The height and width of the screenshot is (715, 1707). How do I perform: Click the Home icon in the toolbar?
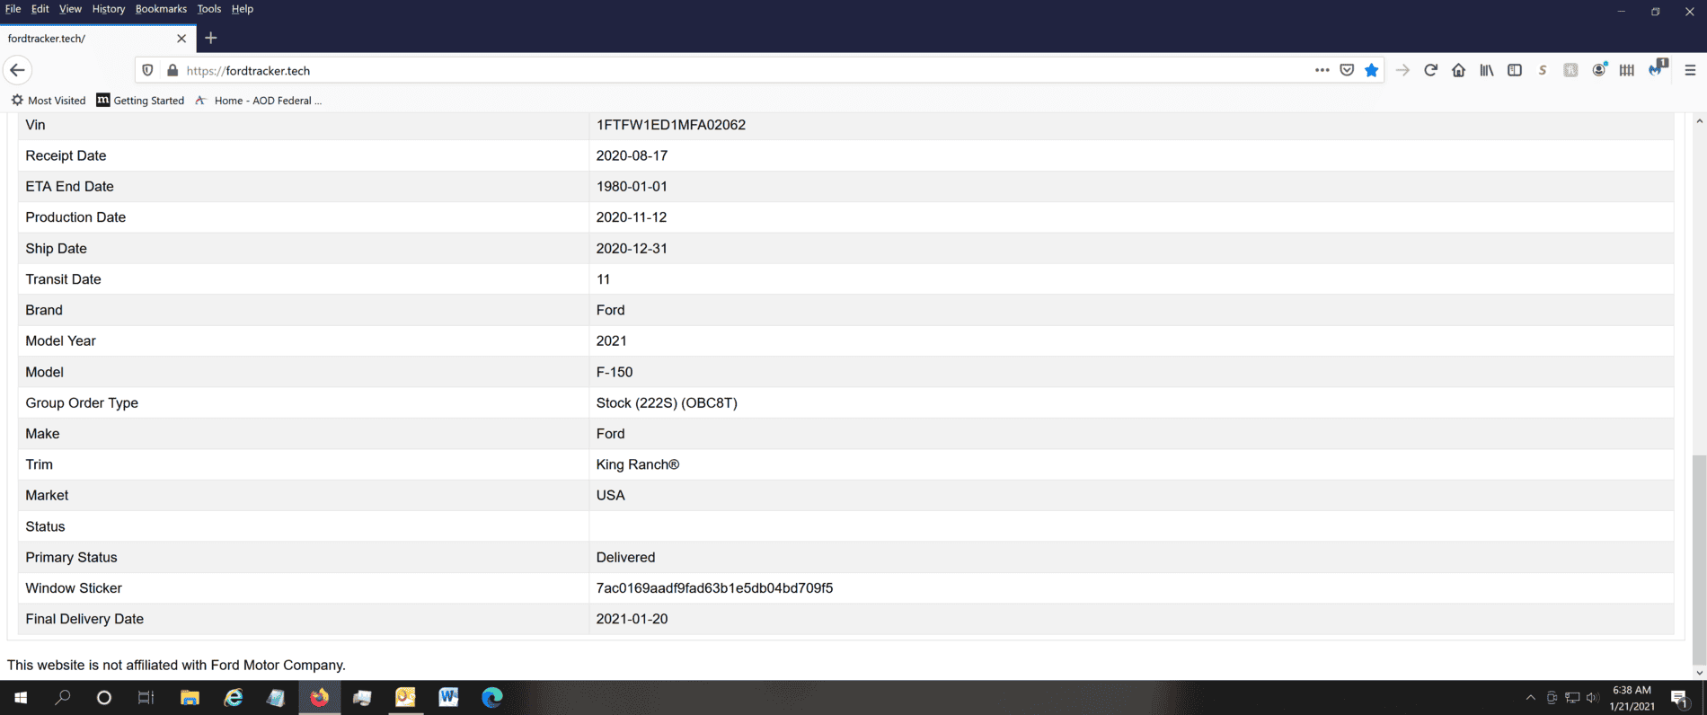point(1458,70)
